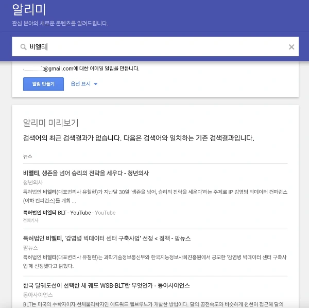Image resolution: width=309 pixels, height=308 pixels.
Task: Click the 알리미 미리보기 heading
Action: [x=51, y=123]
